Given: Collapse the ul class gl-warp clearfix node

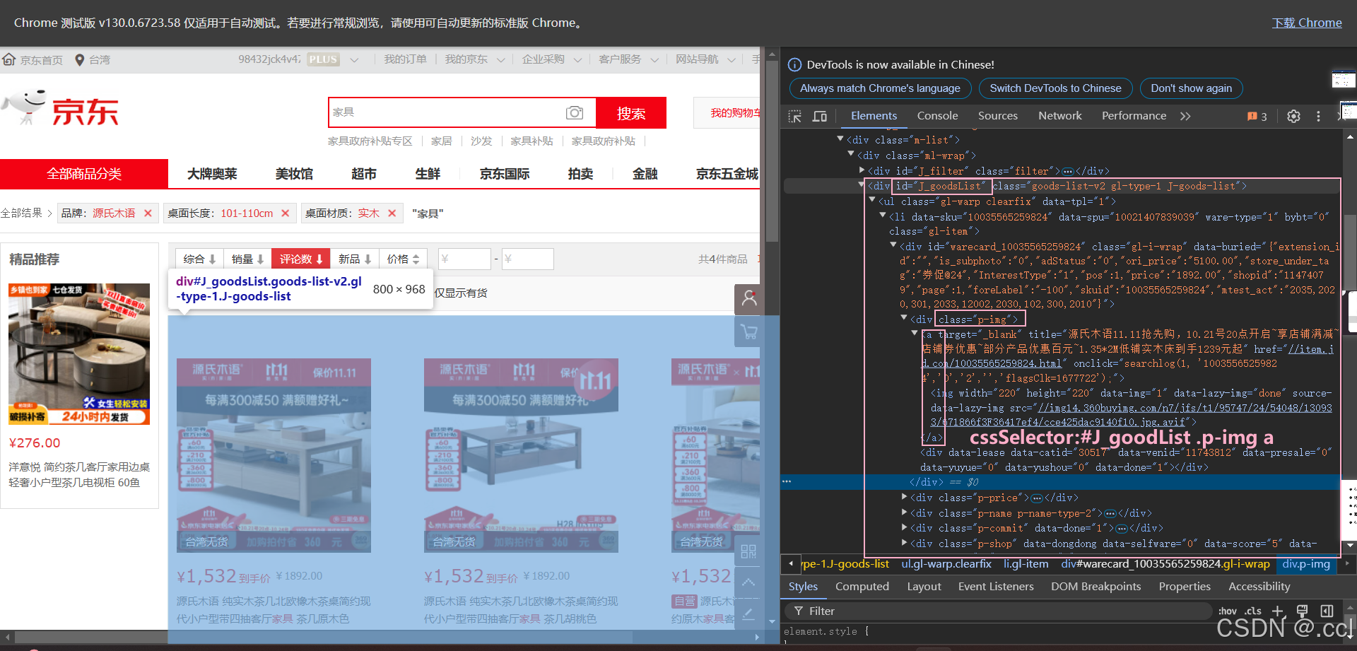Looking at the screenshot, I should (x=872, y=201).
